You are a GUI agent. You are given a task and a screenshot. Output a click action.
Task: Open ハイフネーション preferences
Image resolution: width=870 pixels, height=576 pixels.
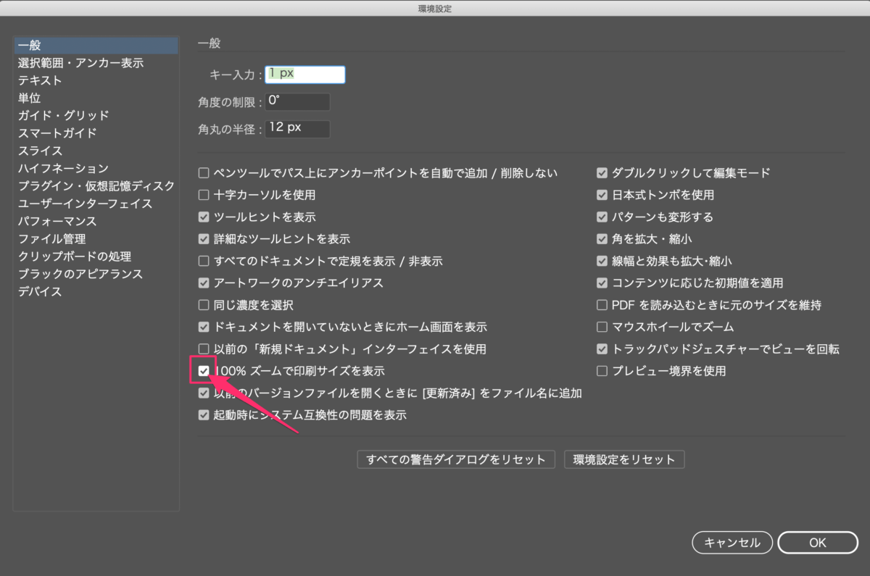pyautogui.click(x=96, y=168)
